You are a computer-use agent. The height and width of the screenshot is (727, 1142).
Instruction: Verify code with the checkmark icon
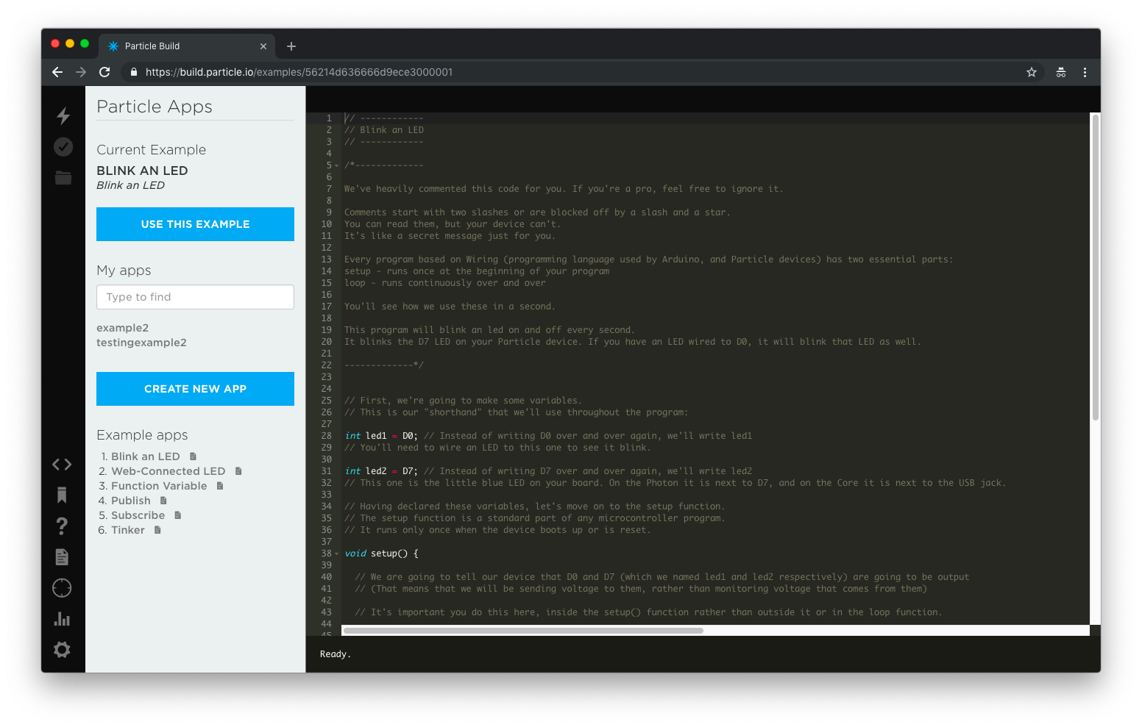pos(63,147)
